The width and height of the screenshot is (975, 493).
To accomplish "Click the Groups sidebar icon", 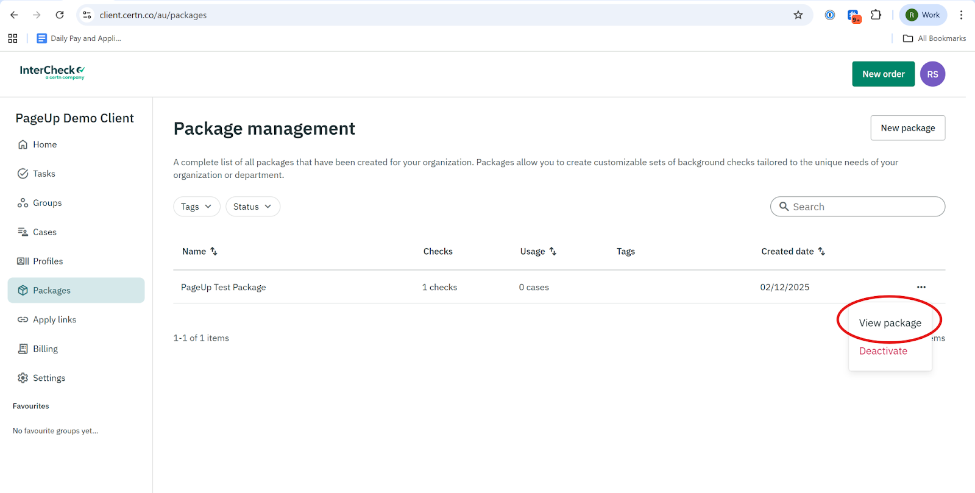I will coord(23,203).
